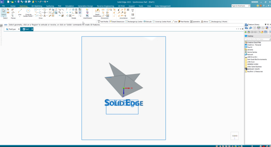The height and width of the screenshot is (147, 271).
Task: Switch to the Home ribbon tab
Action: [13, 6]
